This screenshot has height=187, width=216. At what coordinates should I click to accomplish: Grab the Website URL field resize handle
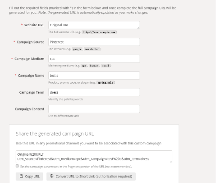click(x=138, y=28)
